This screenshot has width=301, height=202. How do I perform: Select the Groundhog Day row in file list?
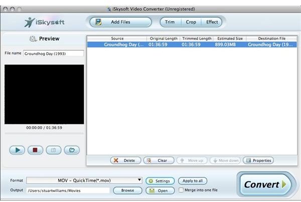(192, 45)
